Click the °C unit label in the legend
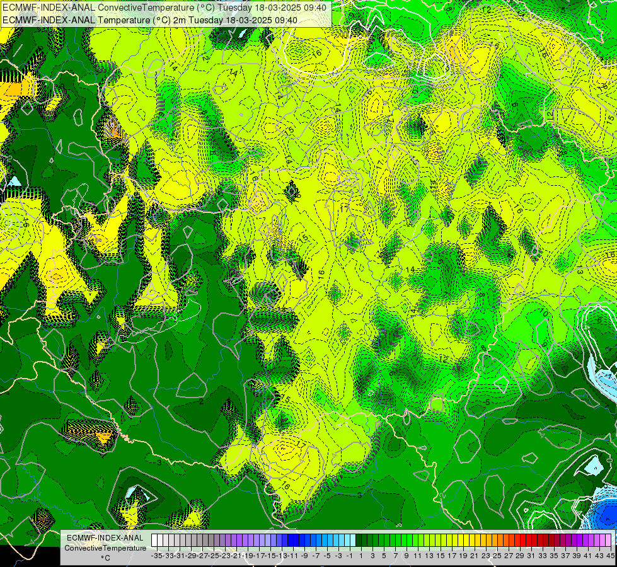This screenshot has width=617, height=567. coord(105,558)
